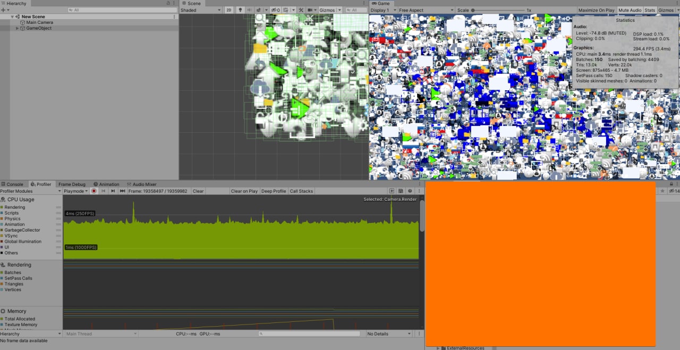Enable Deep Profile
Viewport: 680px width, 350px height.
point(274,191)
